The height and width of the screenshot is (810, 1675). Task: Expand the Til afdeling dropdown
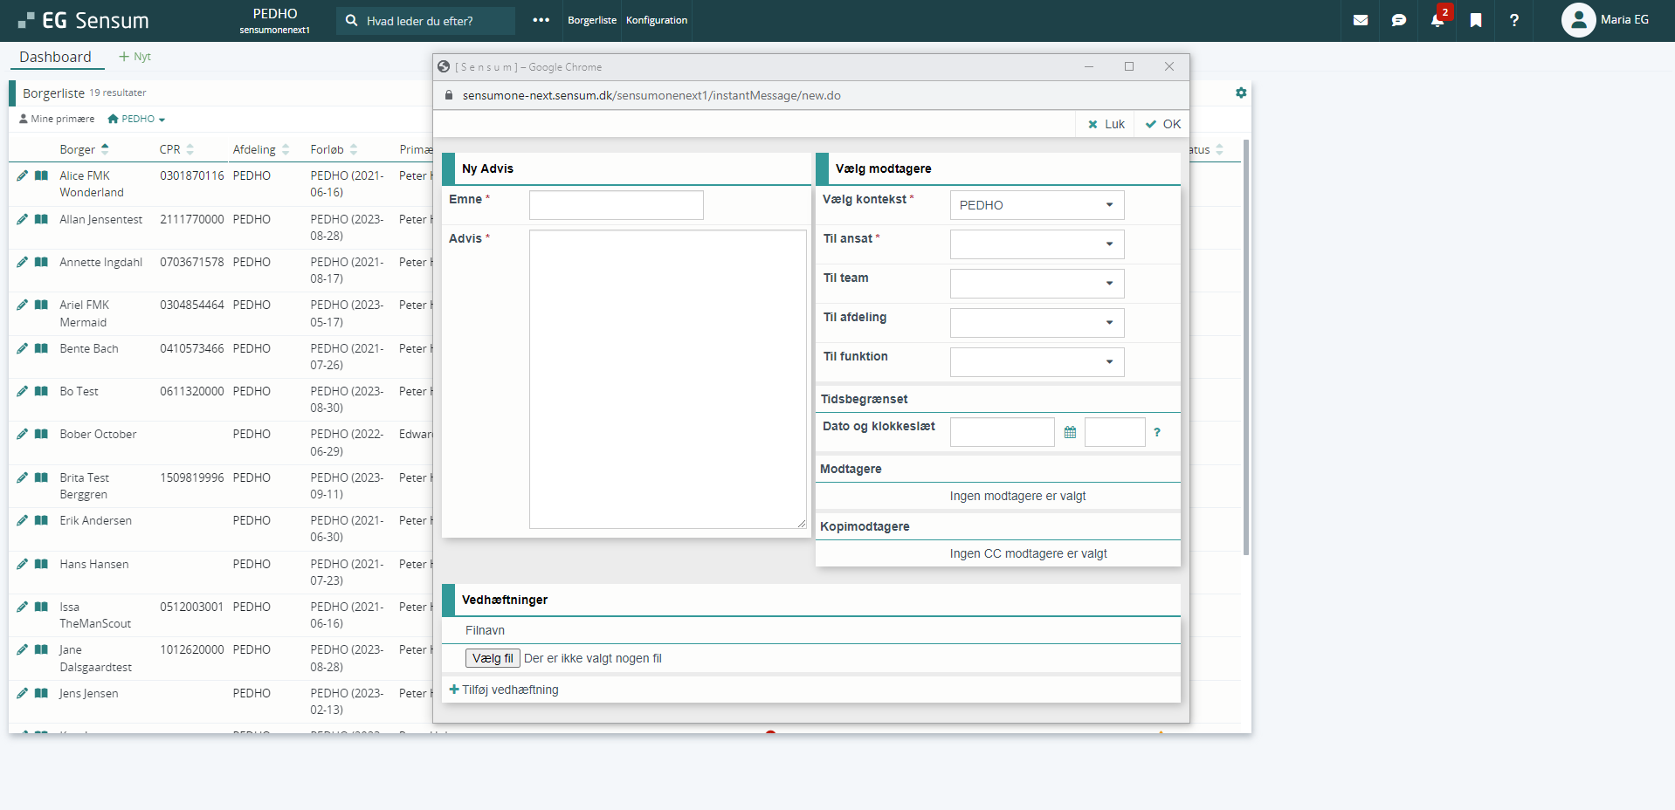[1037, 323]
